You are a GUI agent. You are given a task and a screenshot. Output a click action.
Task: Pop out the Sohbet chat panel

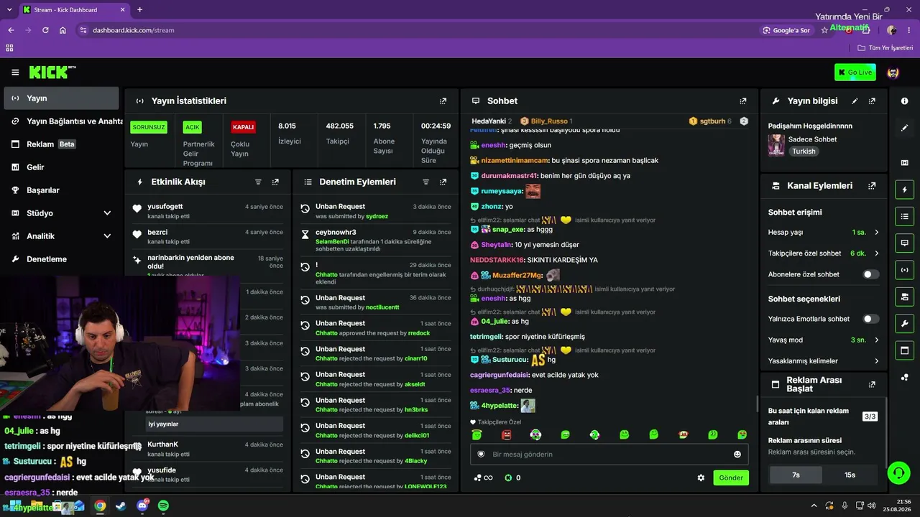click(x=742, y=101)
